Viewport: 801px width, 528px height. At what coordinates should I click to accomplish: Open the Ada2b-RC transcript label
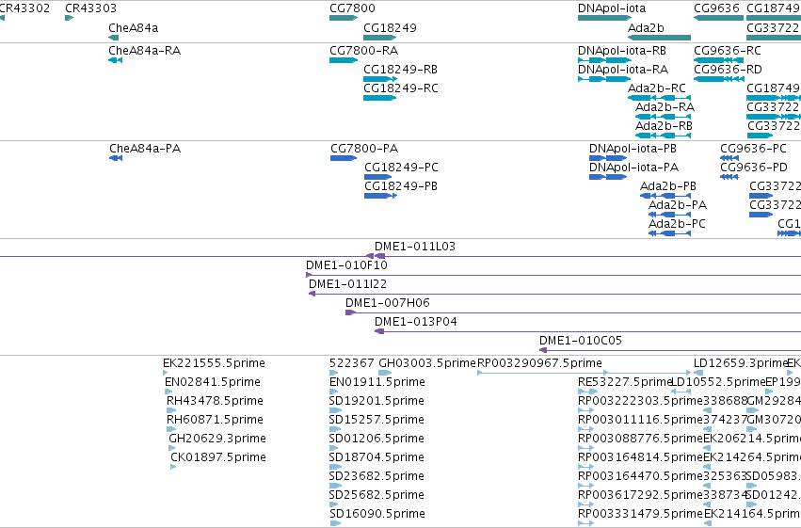(x=657, y=88)
